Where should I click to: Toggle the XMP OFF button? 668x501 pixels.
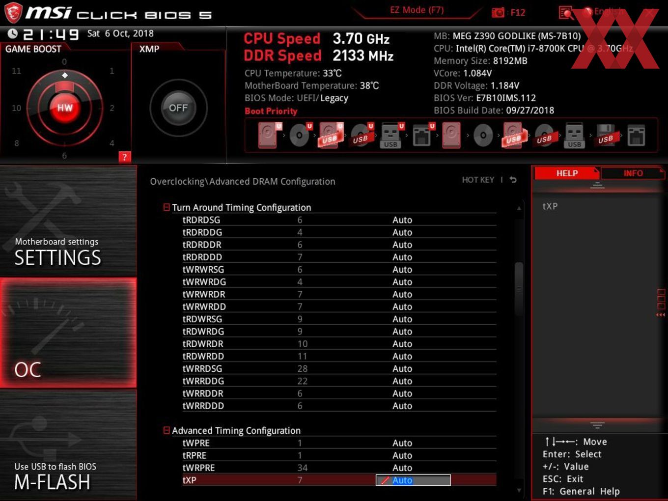[178, 108]
